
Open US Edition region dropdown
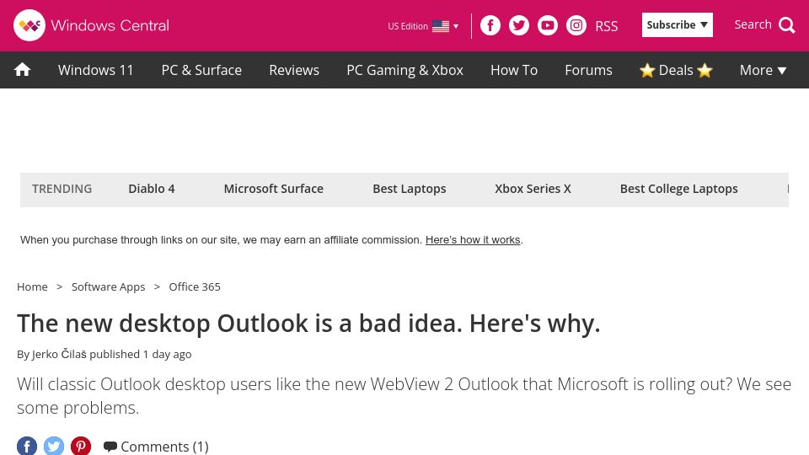423,26
